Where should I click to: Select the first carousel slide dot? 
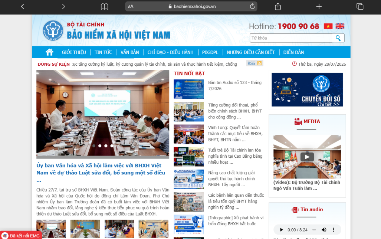(x=94, y=146)
